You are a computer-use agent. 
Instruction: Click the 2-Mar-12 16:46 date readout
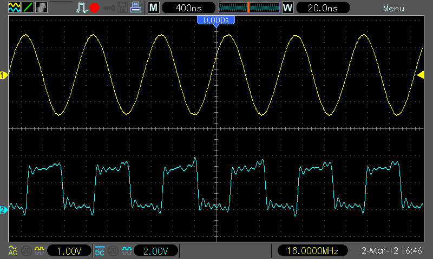coord(391,250)
